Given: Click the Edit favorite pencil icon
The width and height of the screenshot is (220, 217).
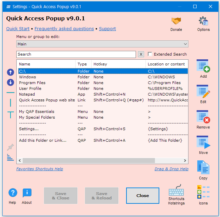Looking at the screenshot, I should (x=203, y=91).
